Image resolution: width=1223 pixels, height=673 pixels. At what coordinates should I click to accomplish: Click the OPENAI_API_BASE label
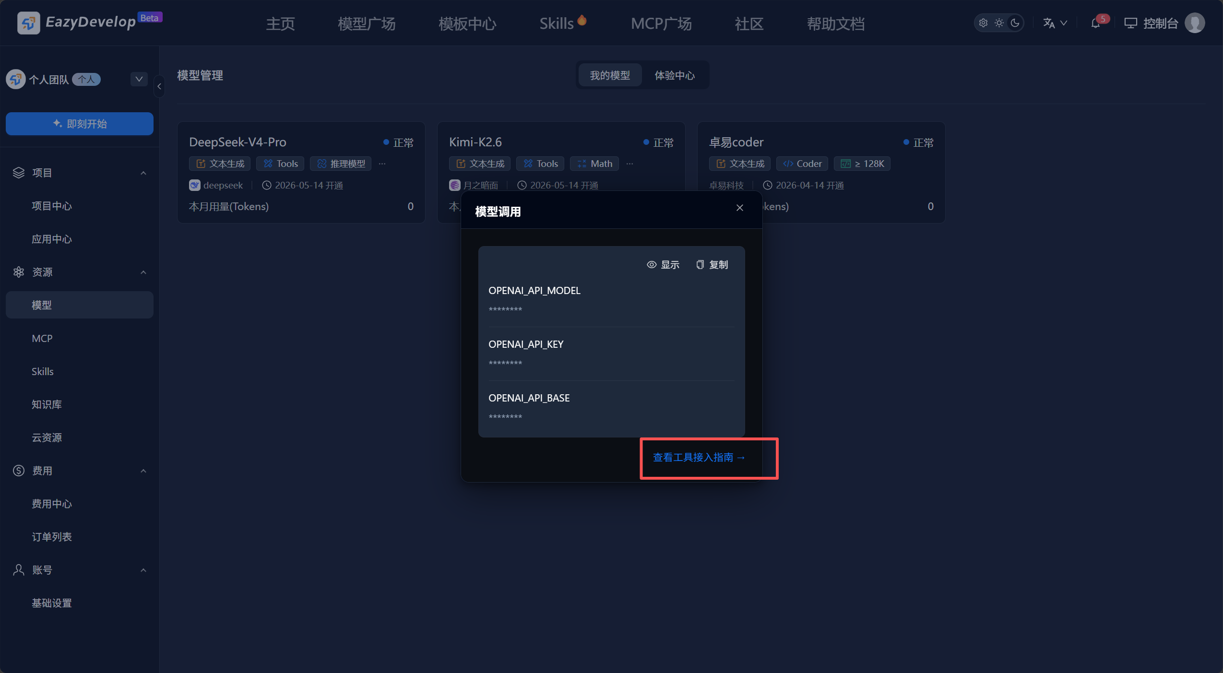point(529,398)
